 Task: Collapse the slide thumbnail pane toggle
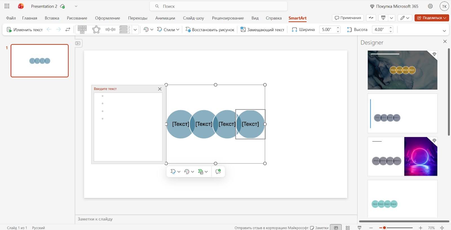click(x=78, y=43)
